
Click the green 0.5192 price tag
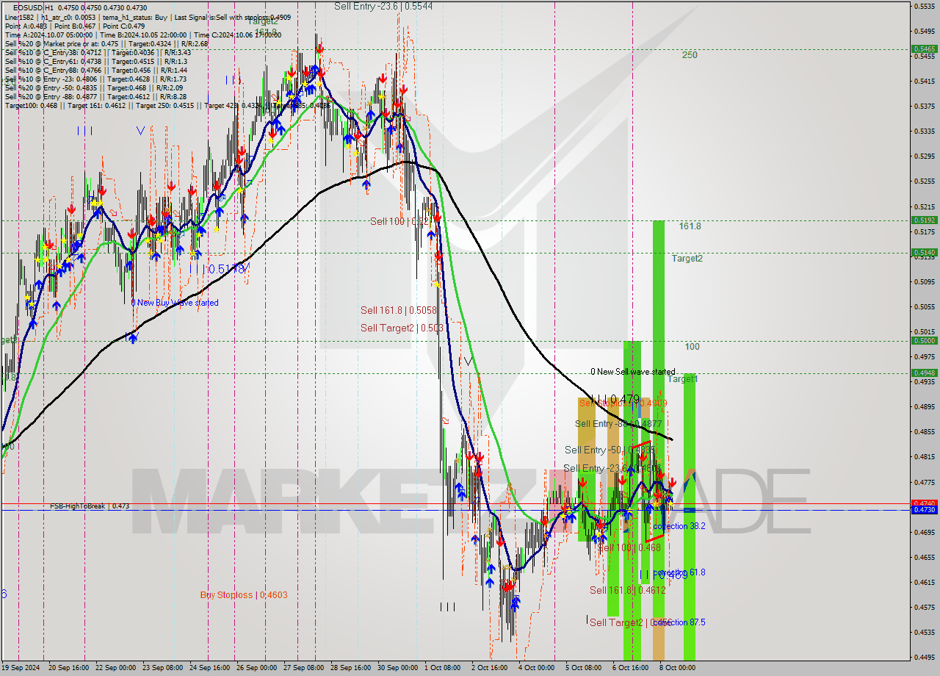tap(924, 220)
